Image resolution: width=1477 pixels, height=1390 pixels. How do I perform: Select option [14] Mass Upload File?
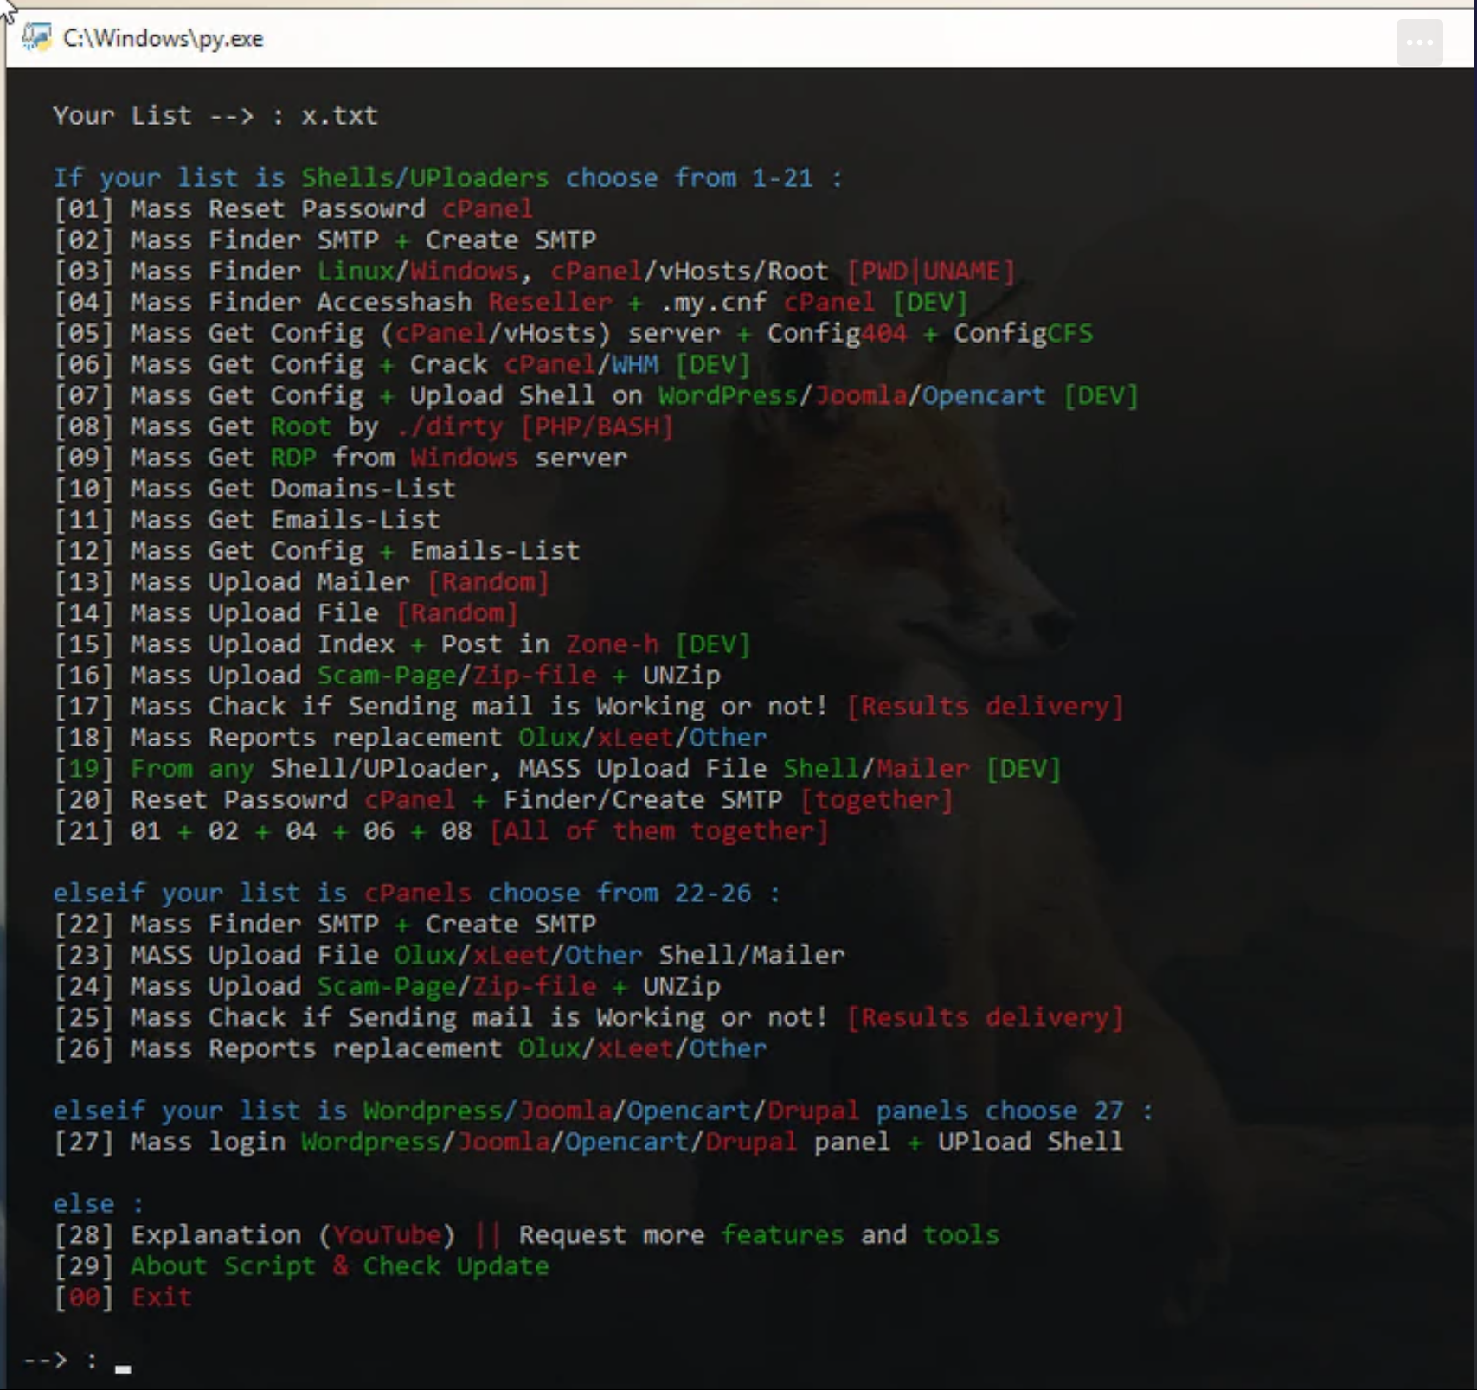pyautogui.click(x=286, y=613)
